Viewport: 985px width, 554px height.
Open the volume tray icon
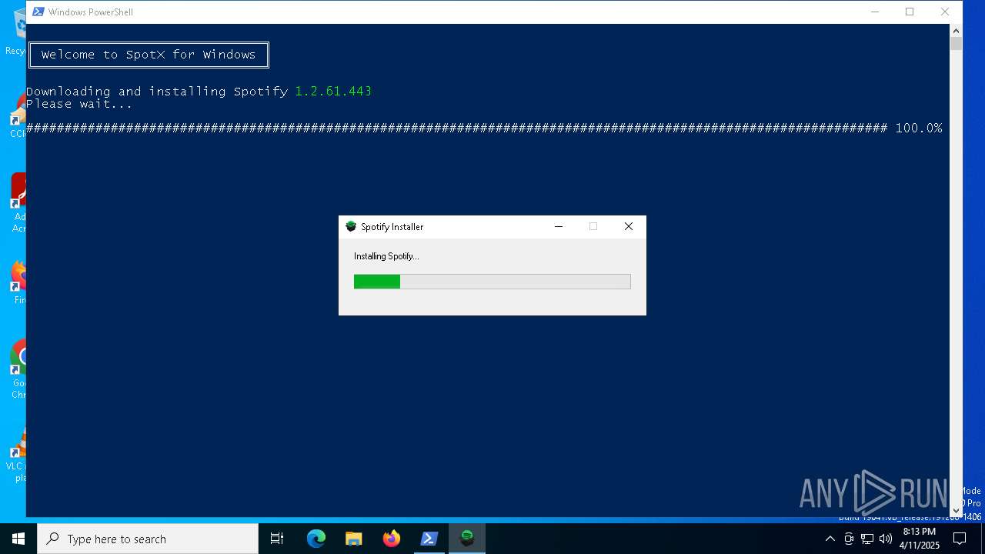pyautogui.click(x=886, y=539)
